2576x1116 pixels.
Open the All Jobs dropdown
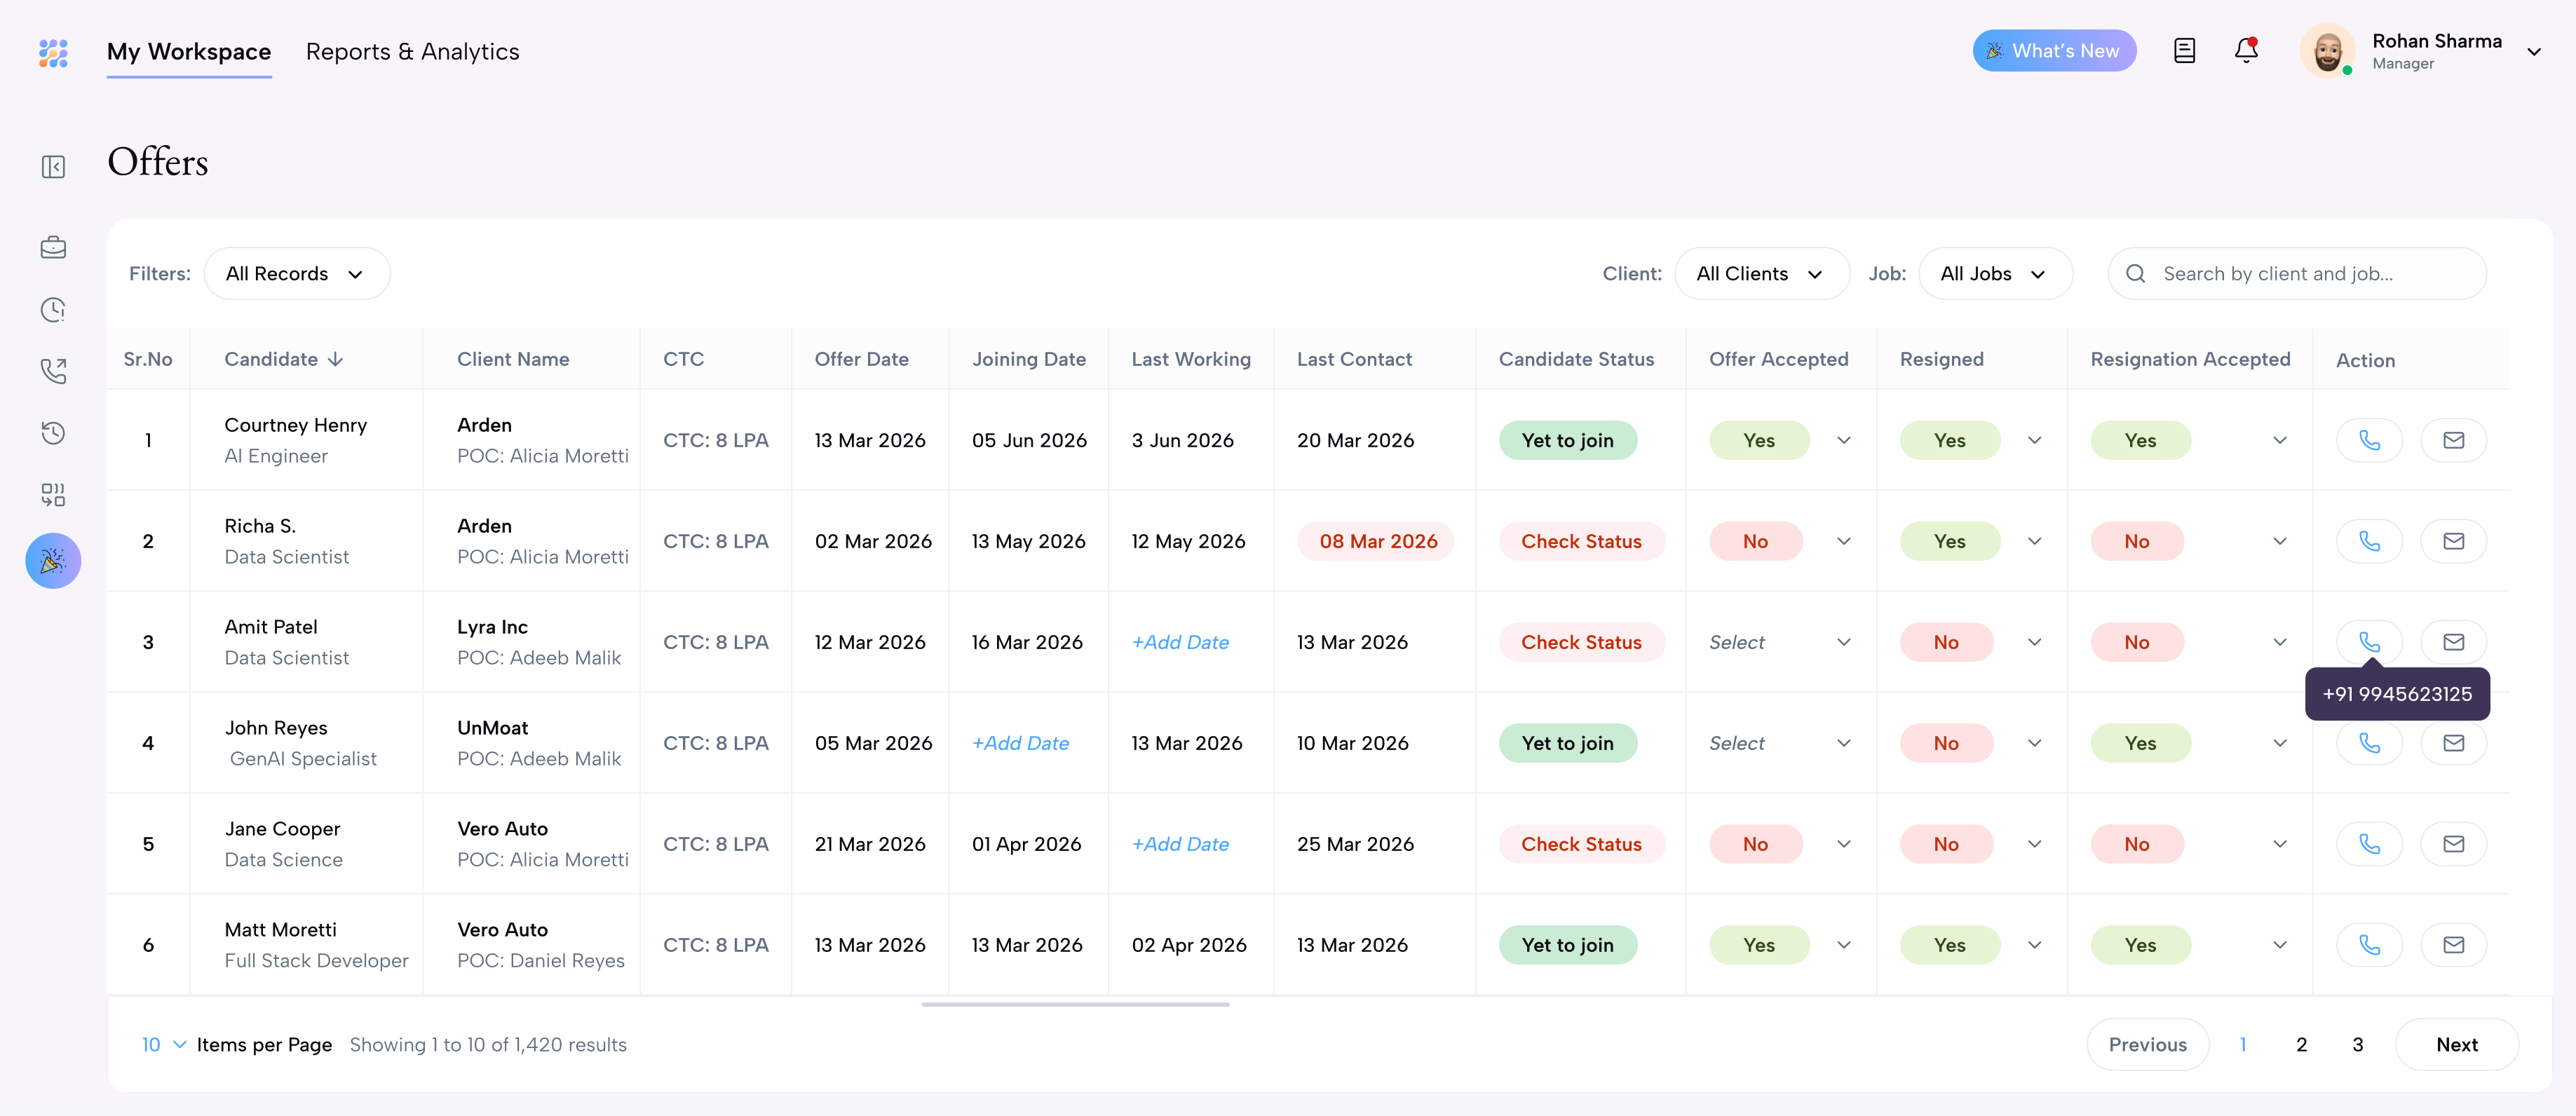click(x=1995, y=274)
